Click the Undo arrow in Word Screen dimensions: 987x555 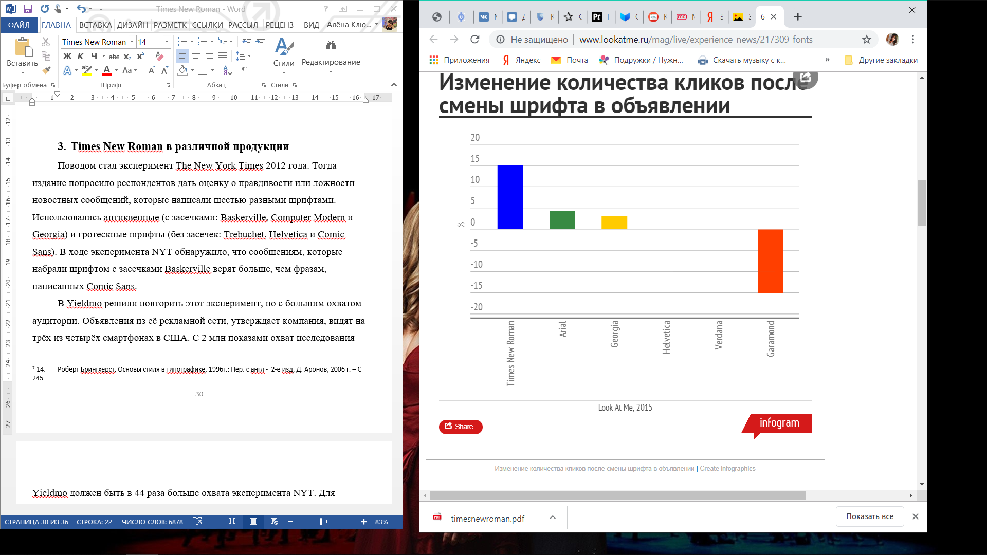coord(81,9)
